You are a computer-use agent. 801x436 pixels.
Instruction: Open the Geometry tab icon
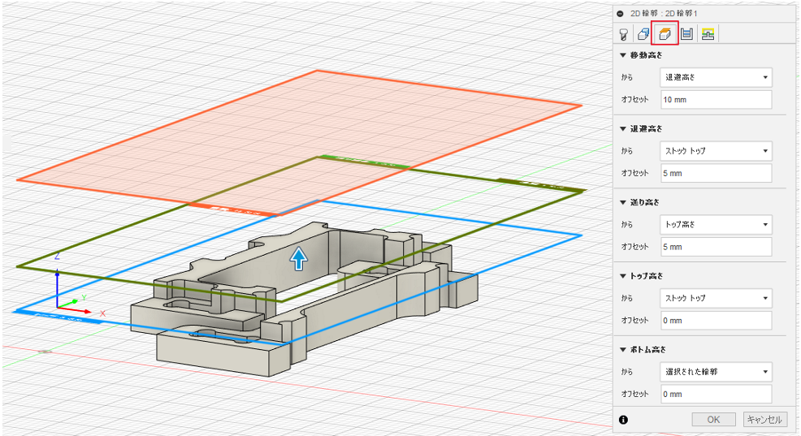tap(643, 34)
